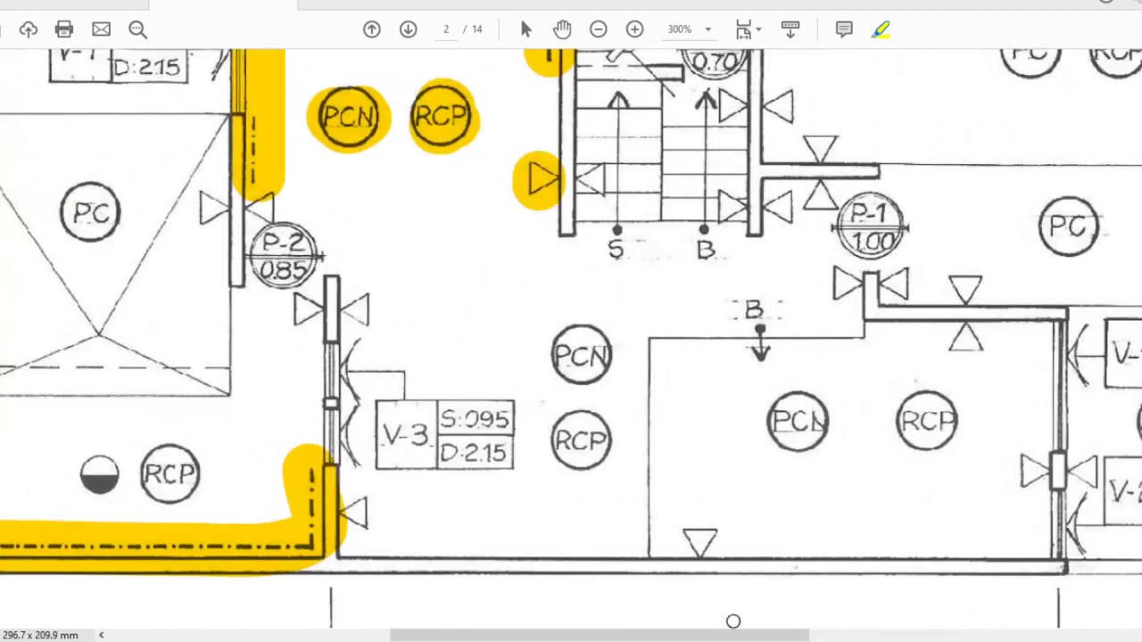
Task: Click the horizontal scrollbar thumb
Action: tap(600, 635)
